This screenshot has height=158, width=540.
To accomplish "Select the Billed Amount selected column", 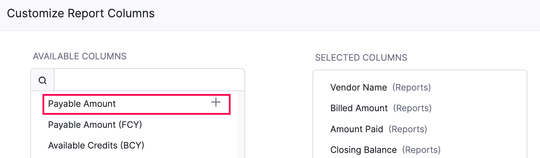I will [x=359, y=108].
